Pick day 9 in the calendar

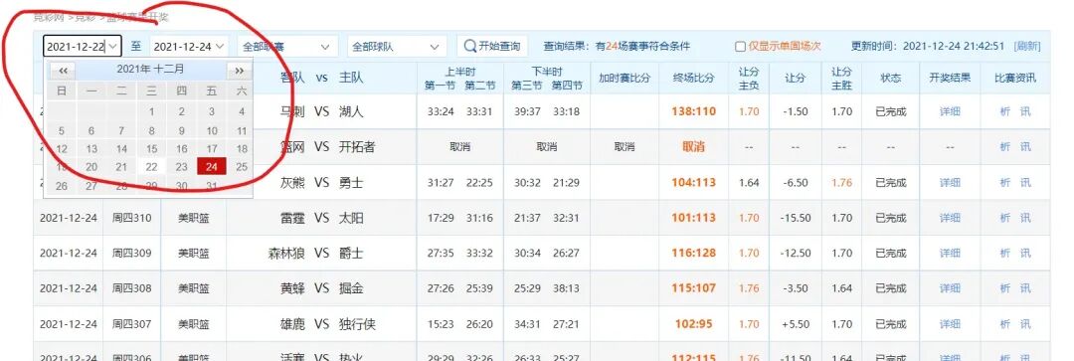[x=182, y=130]
